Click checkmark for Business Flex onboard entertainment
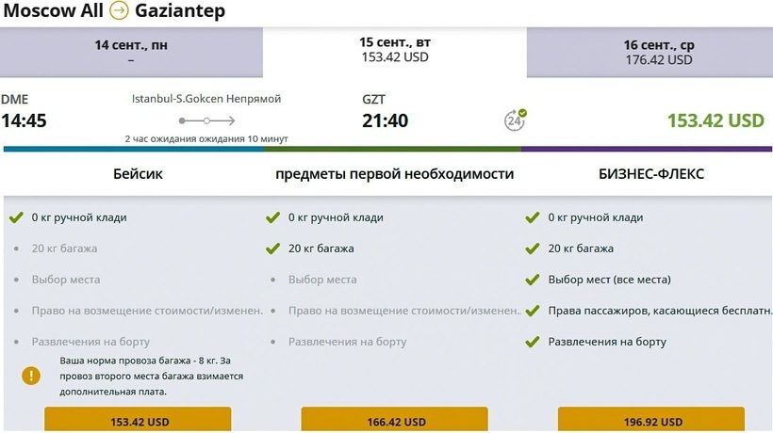Screen dimensions: 773x433 [532, 342]
